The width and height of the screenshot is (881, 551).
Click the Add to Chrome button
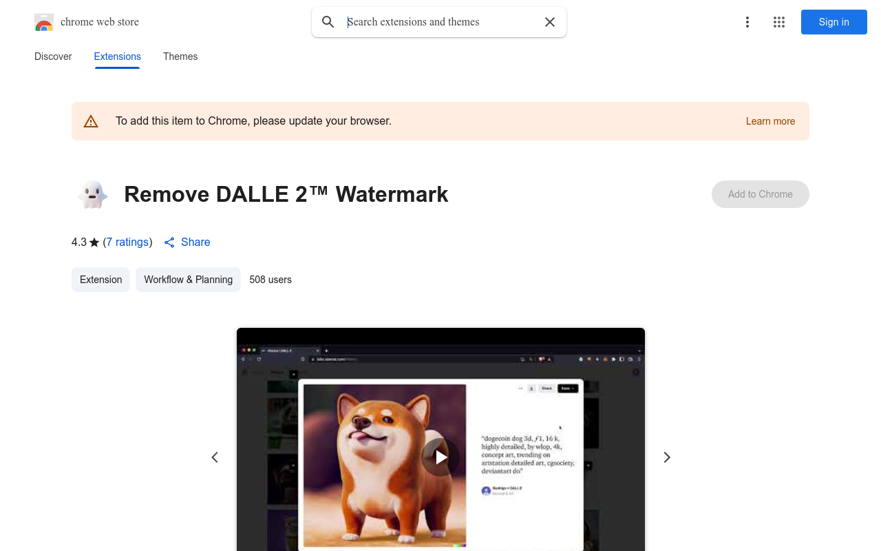[x=761, y=194]
